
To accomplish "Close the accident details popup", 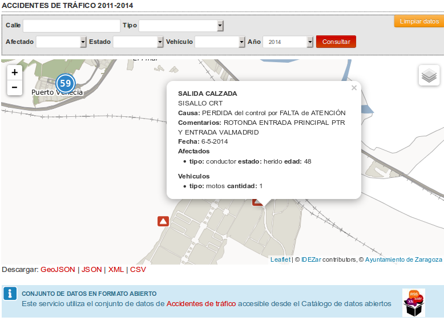I will 354,88.
